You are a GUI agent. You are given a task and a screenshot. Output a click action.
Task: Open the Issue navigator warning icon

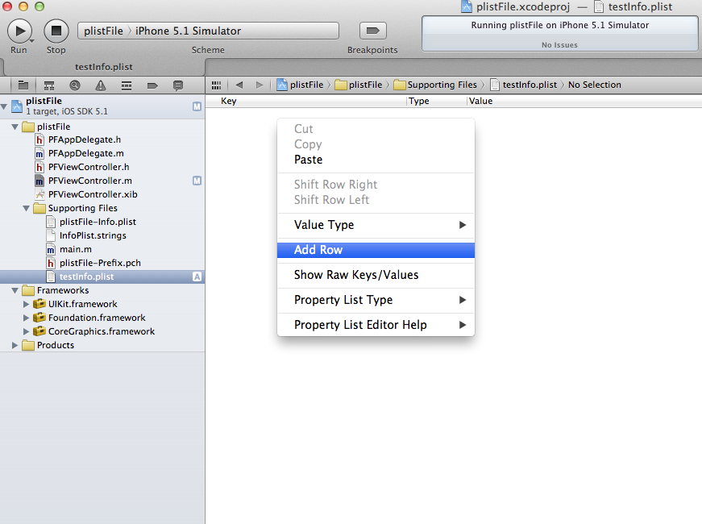coord(101,85)
